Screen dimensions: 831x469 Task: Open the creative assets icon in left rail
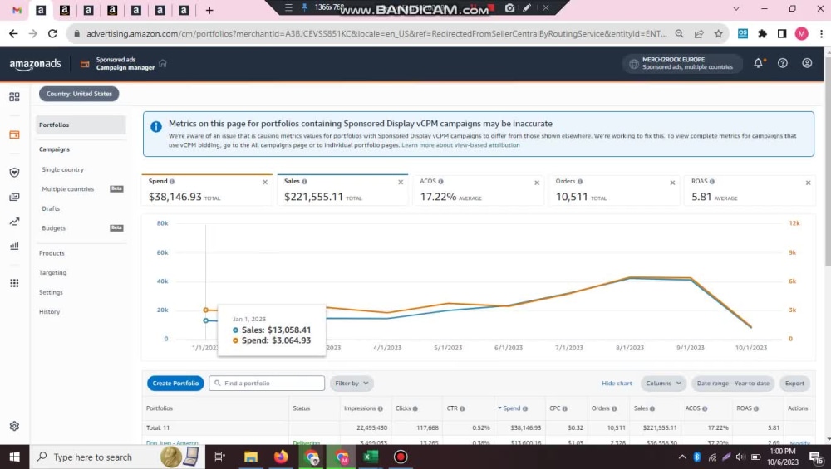pyautogui.click(x=14, y=197)
